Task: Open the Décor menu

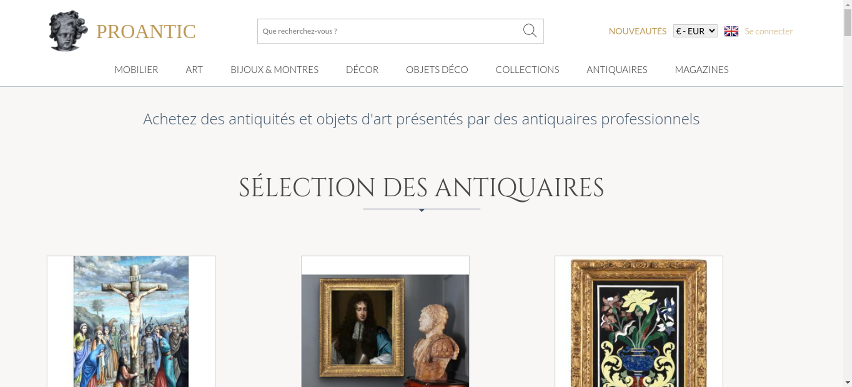Action: click(362, 69)
